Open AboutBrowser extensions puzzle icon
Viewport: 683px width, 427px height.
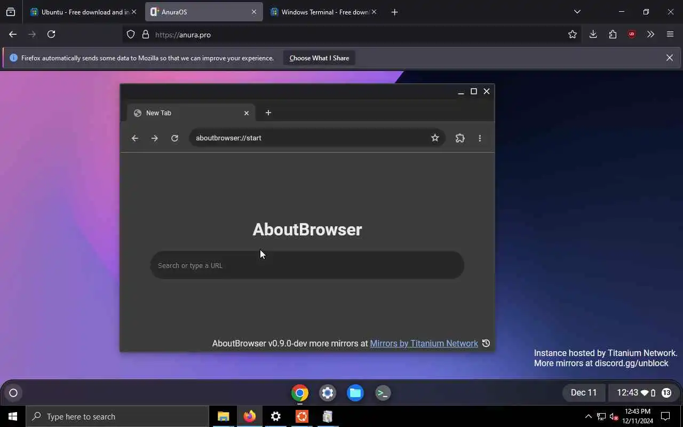tap(460, 138)
